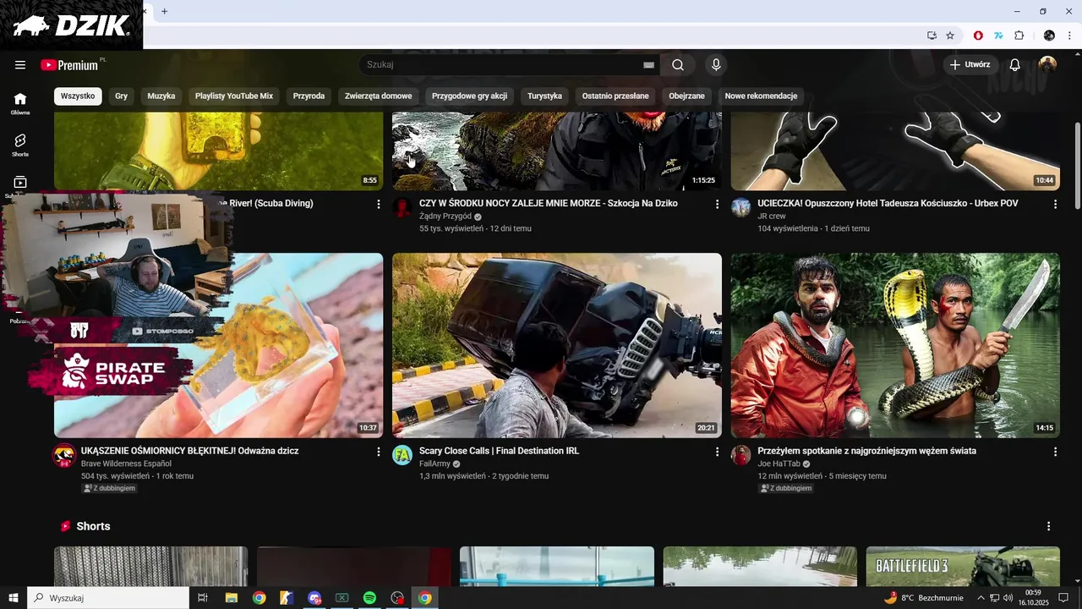Open Przeżyłem spotkanie z najgroźniejszym wężem title
Viewport: 1082px width, 609px height.
pos(866,451)
